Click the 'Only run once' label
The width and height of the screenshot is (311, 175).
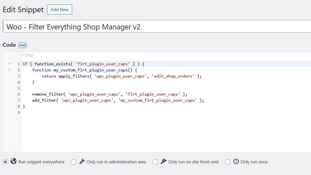[x=254, y=162]
